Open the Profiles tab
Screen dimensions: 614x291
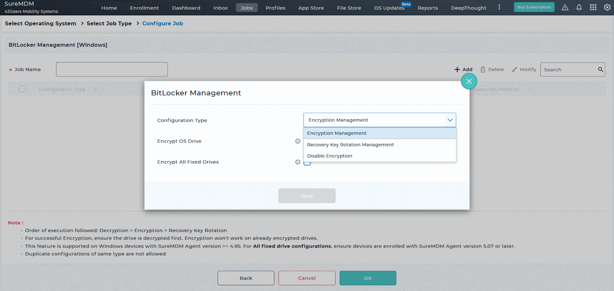pos(276,8)
